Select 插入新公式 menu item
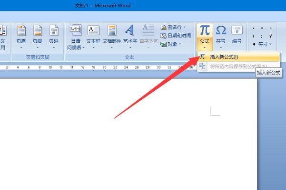Viewport: 286px width, 190px height. (224, 57)
